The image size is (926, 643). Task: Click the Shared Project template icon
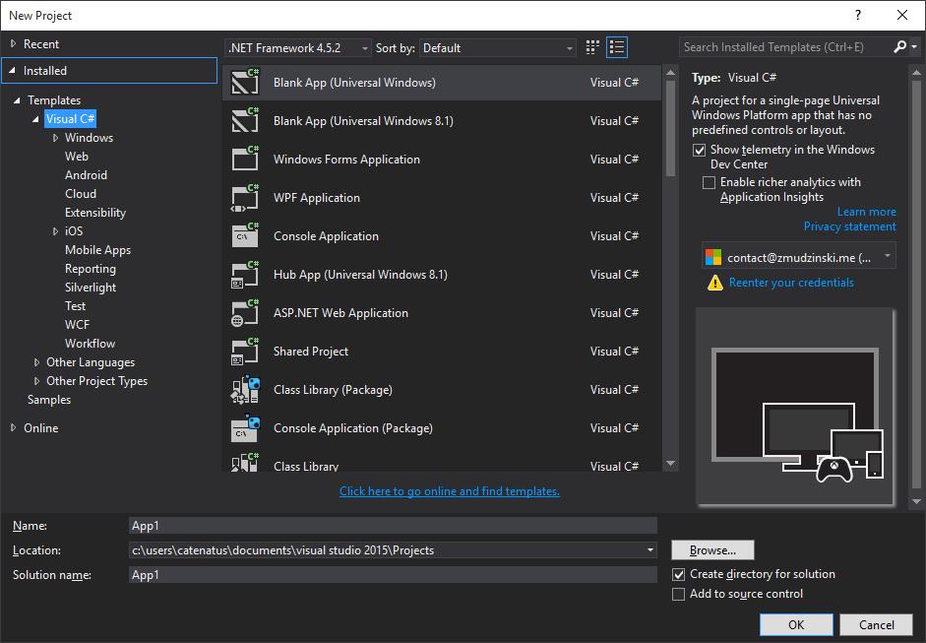[x=244, y=352]
